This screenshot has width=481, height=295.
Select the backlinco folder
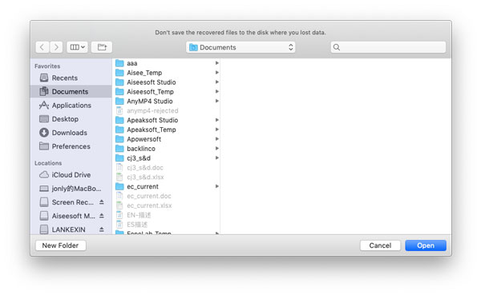(x=166, y=149)
